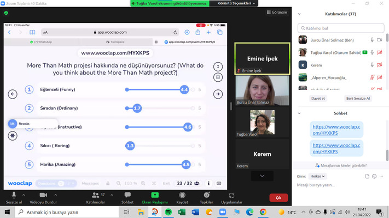The width and height of the screenshot is (389, 218).
Task: Click Katılımcı bul search field
Action: 341,28
